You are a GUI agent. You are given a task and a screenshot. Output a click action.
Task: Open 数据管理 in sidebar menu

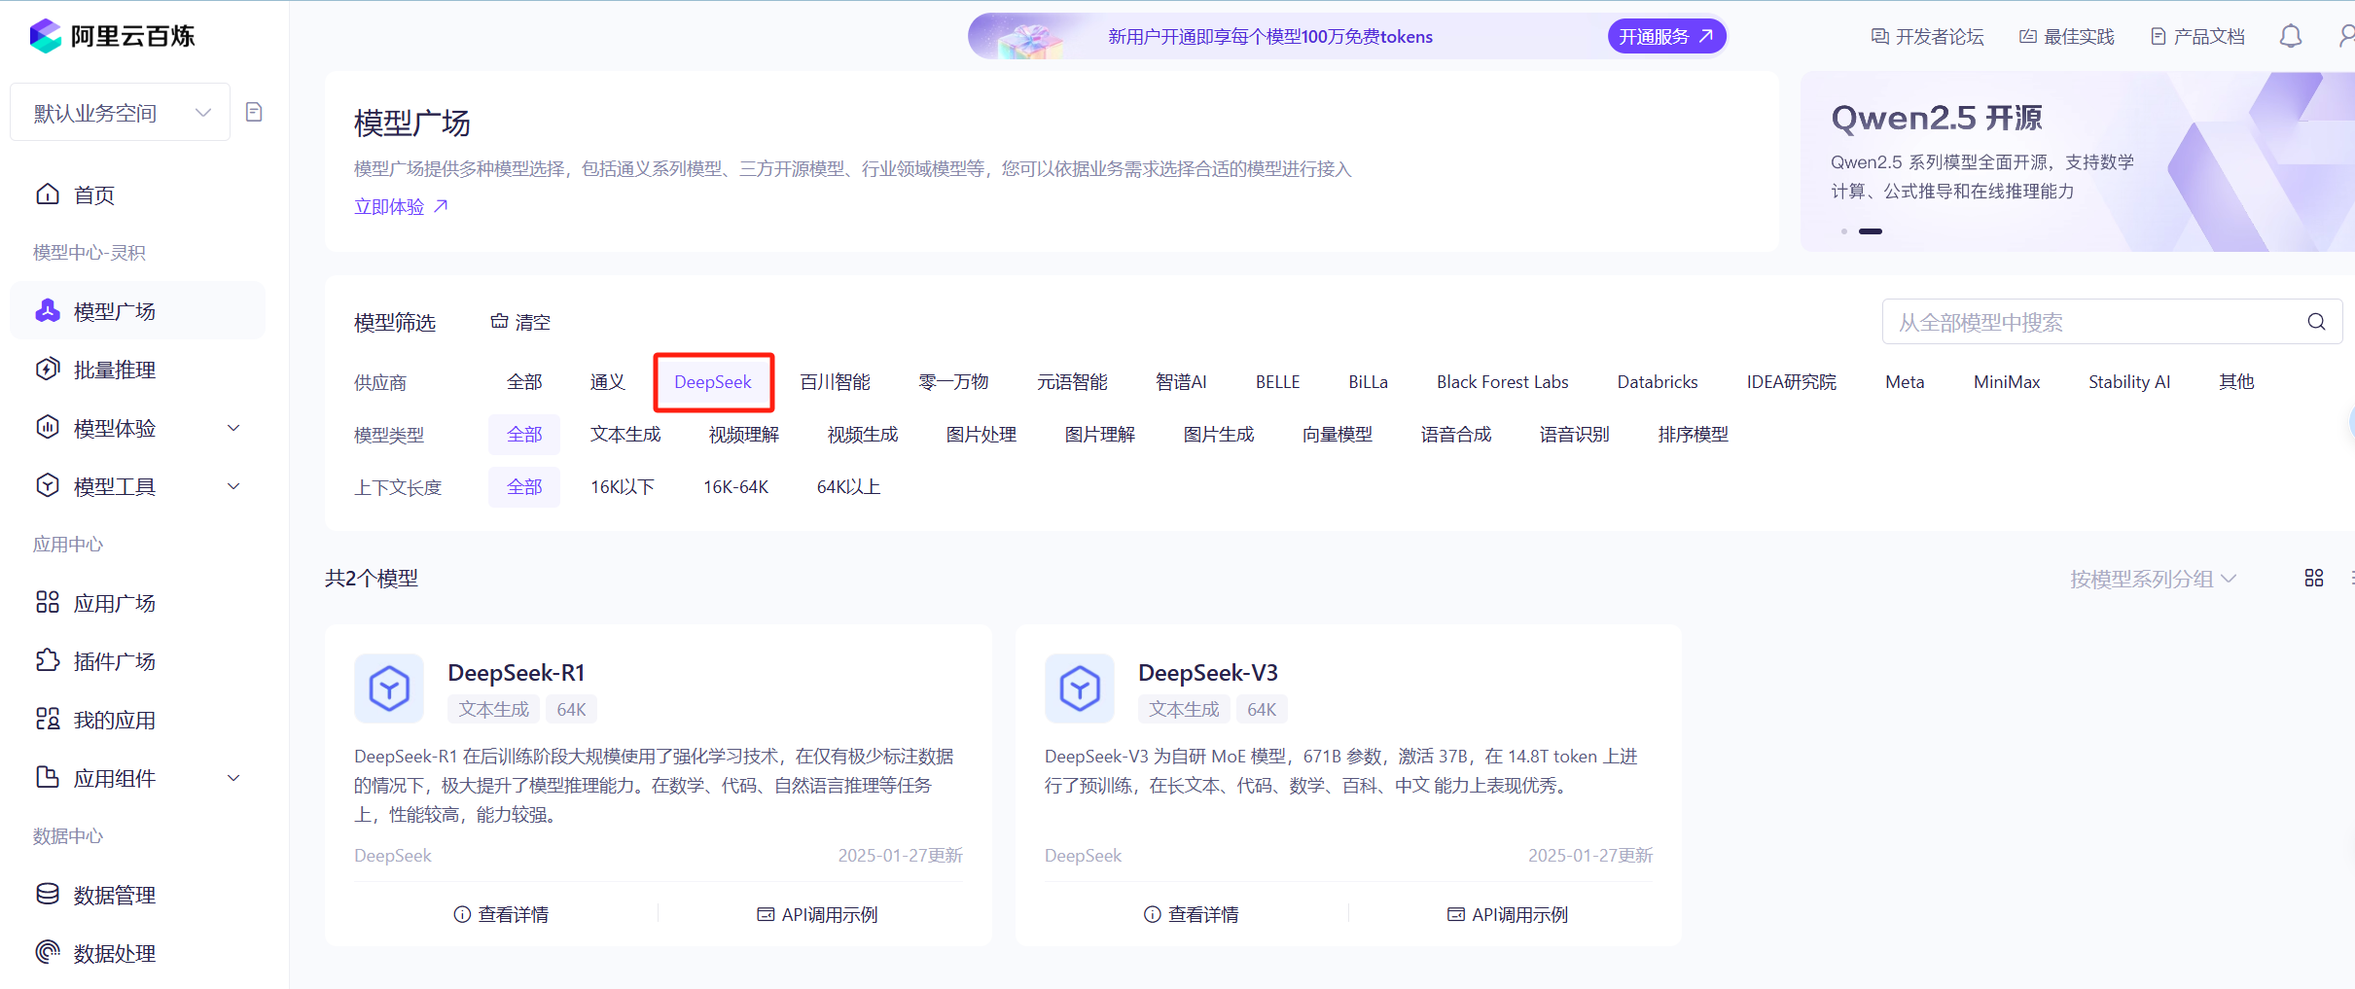coord(137,895)
